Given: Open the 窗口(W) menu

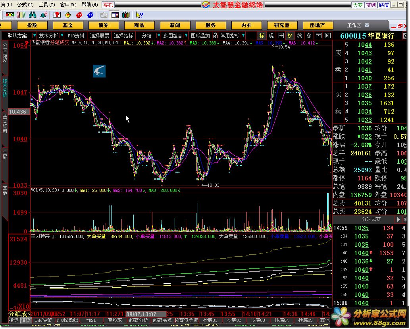Looking at the screenshot, I should pyautogui.click(x=68, y=5).
